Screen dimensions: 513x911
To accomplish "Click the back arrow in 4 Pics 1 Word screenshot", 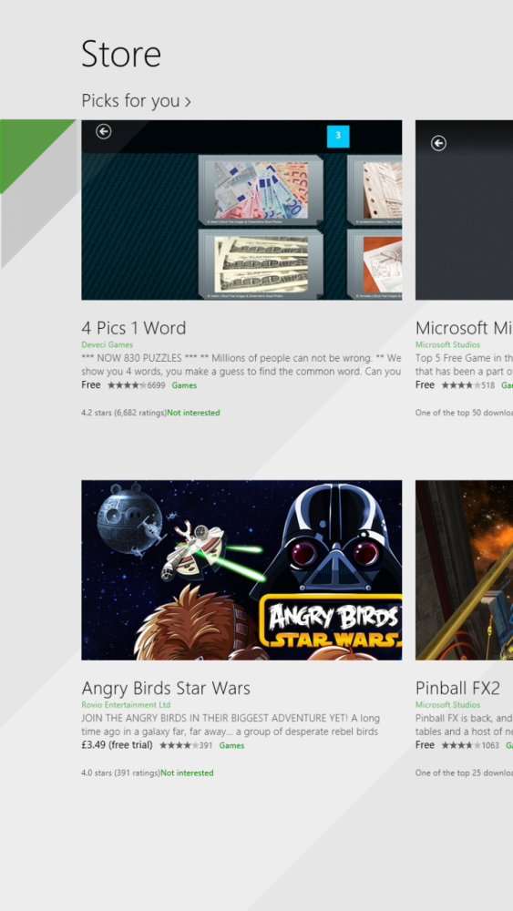I will tap(103, 132).
